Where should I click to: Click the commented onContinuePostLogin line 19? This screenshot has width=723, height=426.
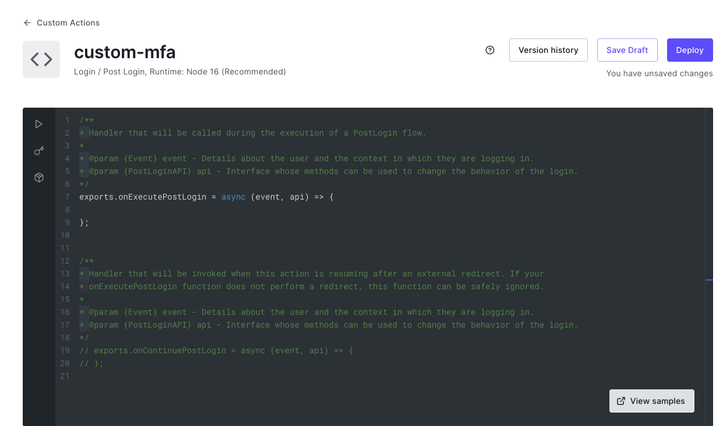click(x=216, y=350)
